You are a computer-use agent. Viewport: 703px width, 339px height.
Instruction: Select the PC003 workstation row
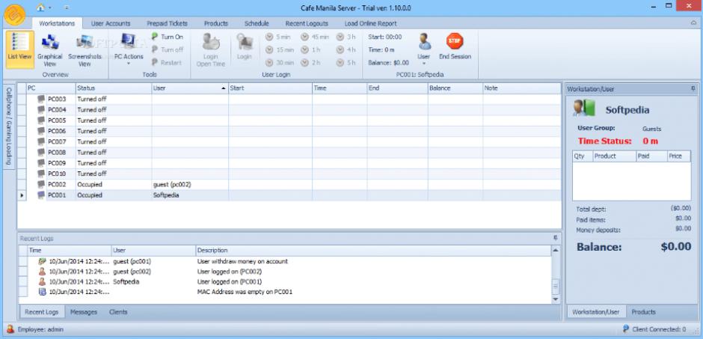click(289, 99)
